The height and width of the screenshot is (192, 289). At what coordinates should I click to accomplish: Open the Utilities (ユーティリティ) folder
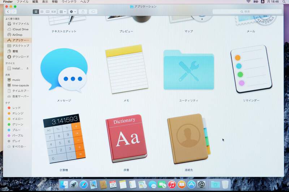pyautogui.click(x=189, y=70)
